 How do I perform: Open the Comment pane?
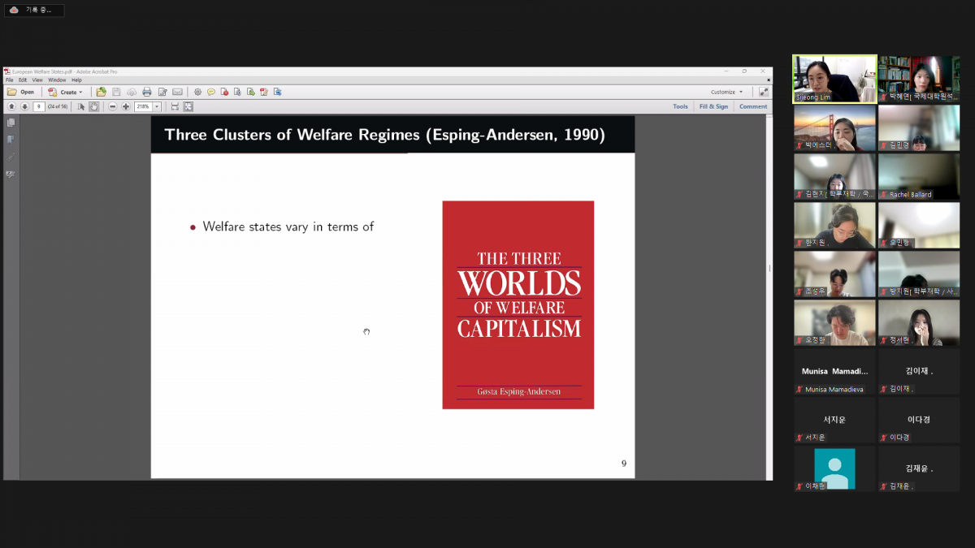[x=752, y=106]
